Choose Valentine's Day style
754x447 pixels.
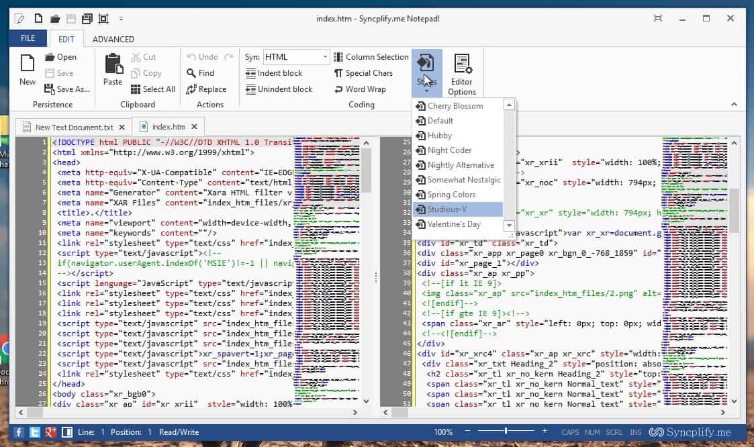457,224
